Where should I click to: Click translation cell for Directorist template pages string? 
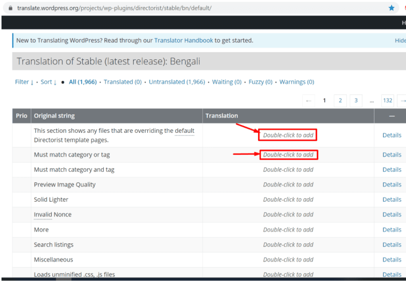pyautogui.click(x=288, y=135)
